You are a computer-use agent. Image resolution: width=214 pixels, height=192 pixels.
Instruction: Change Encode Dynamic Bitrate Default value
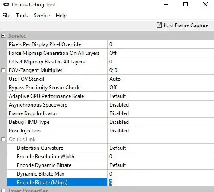pyautogui.click(x=161, y=165)
